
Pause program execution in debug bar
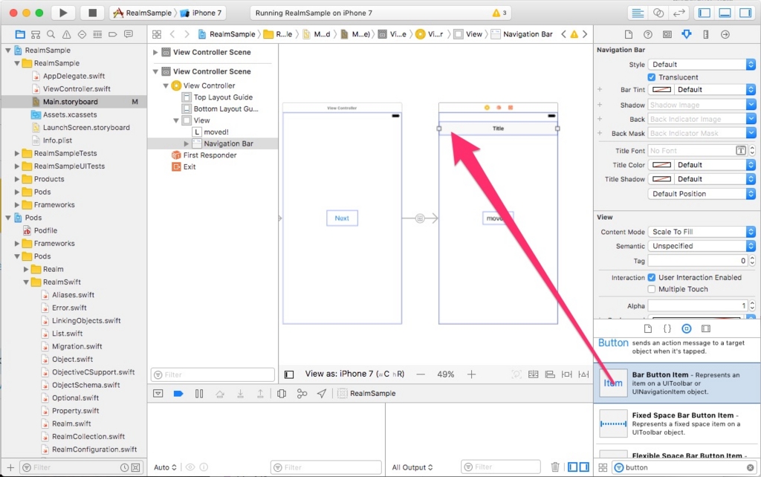point(199,394)
